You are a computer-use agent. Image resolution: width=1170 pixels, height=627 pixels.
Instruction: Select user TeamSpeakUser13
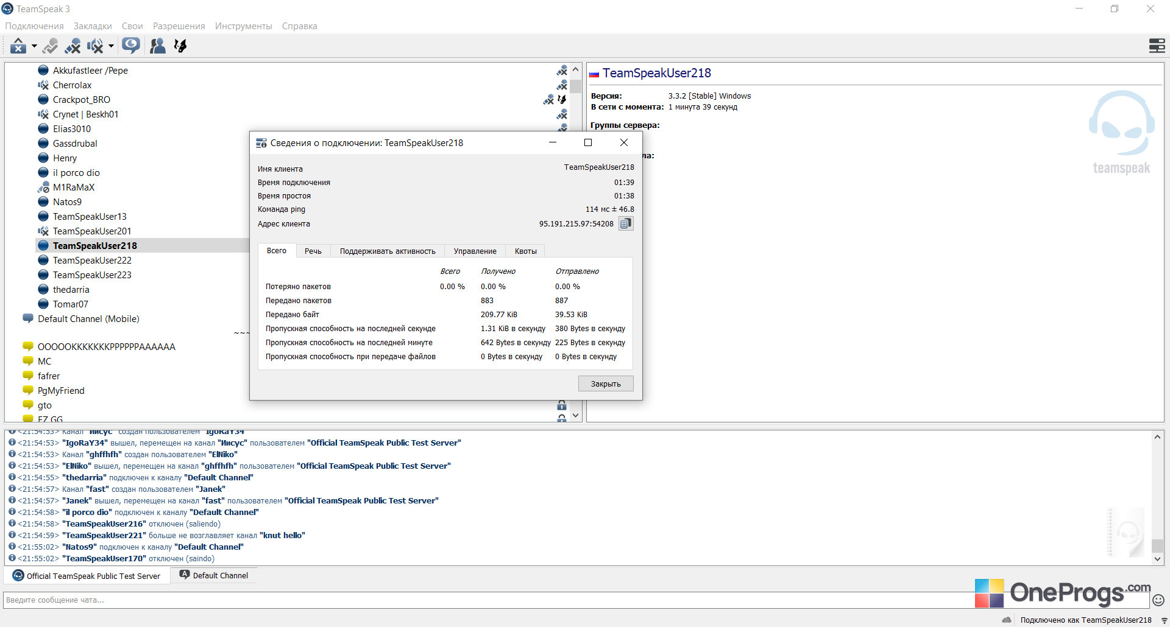(90, 217)
